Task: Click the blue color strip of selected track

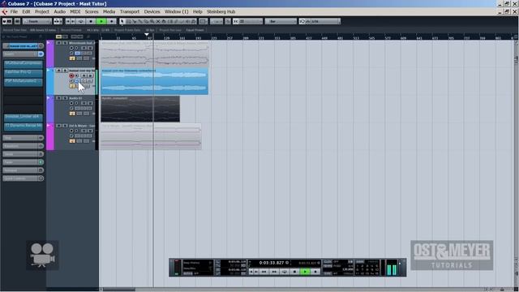Action: pos(50,81)
